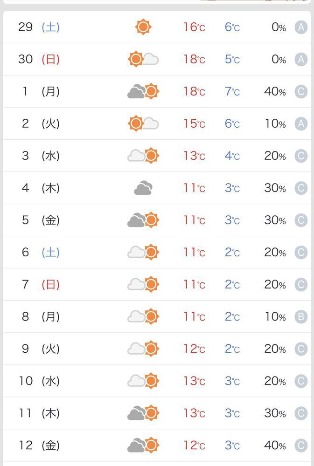This screenshot has height=466, width=314.
Task: Click the 4°C low for the 3rd
Action: click(232, 156)
